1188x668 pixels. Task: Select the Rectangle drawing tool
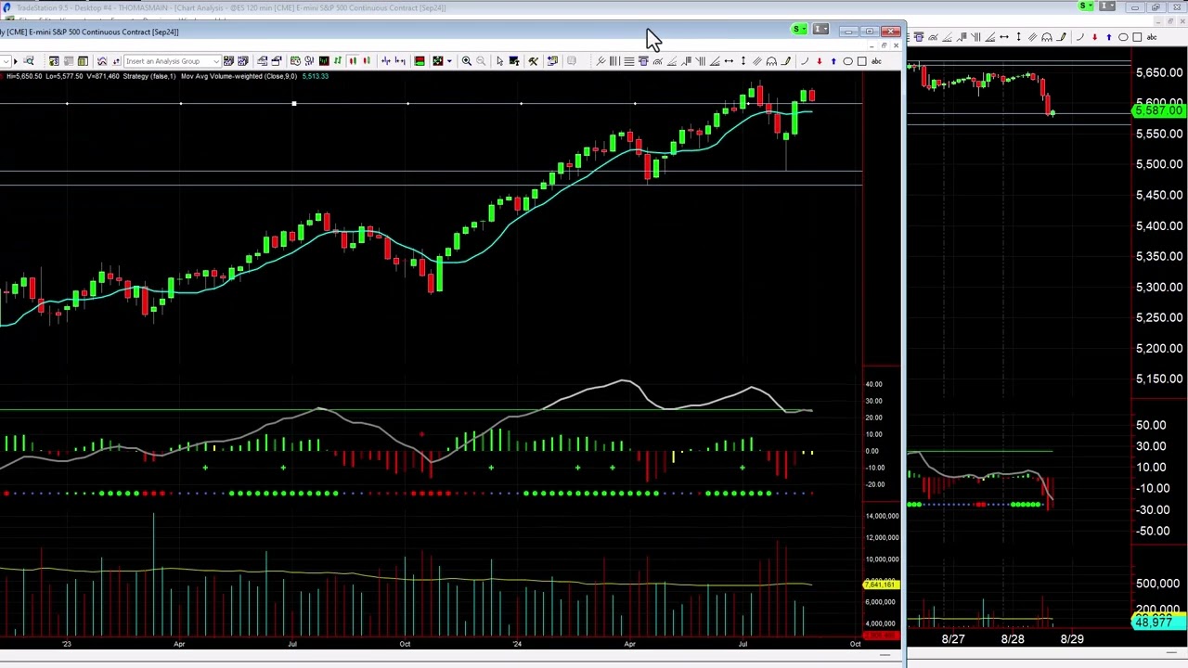(861, 60)
